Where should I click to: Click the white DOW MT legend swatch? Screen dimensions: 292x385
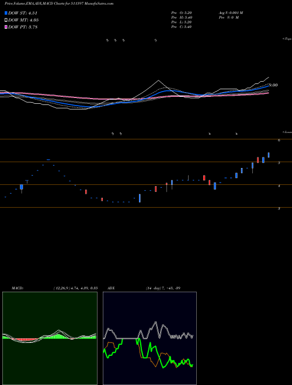click(6, 20)
